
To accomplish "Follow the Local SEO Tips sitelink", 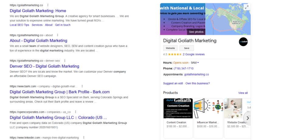I will (x=19, y=25).
